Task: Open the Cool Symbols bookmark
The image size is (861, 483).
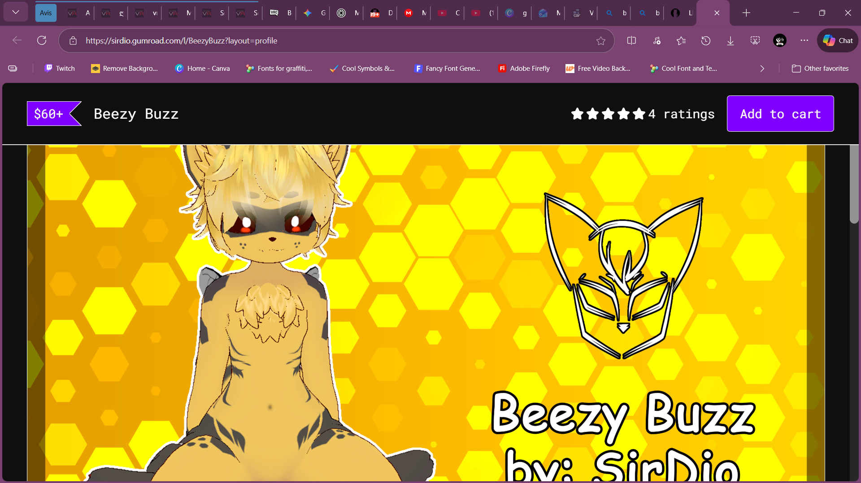Action: [x=362, y=69]
